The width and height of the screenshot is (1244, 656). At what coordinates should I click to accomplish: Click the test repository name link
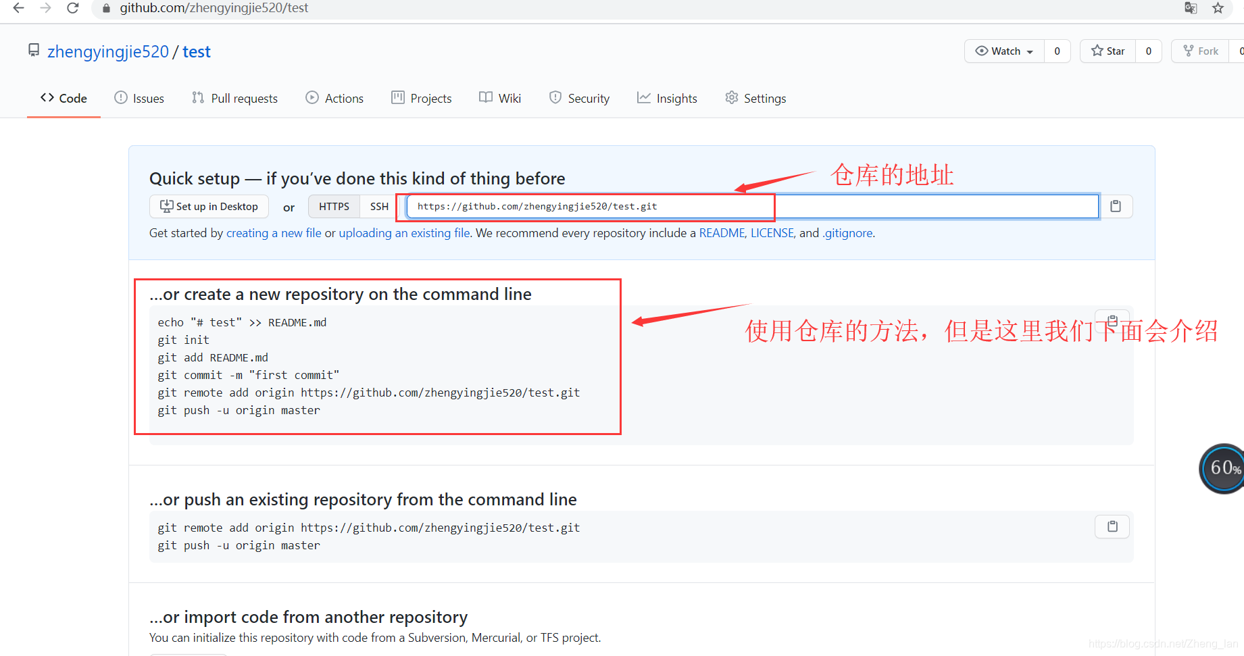click(x=197, y=51)
